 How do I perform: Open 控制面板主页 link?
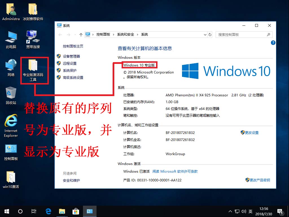(73, 46)
